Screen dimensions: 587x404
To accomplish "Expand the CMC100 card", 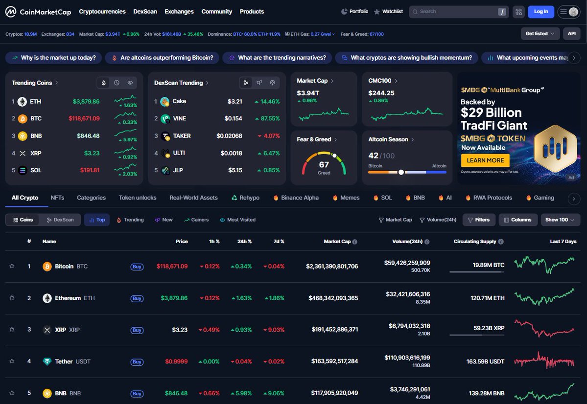I will click(382, 81).
